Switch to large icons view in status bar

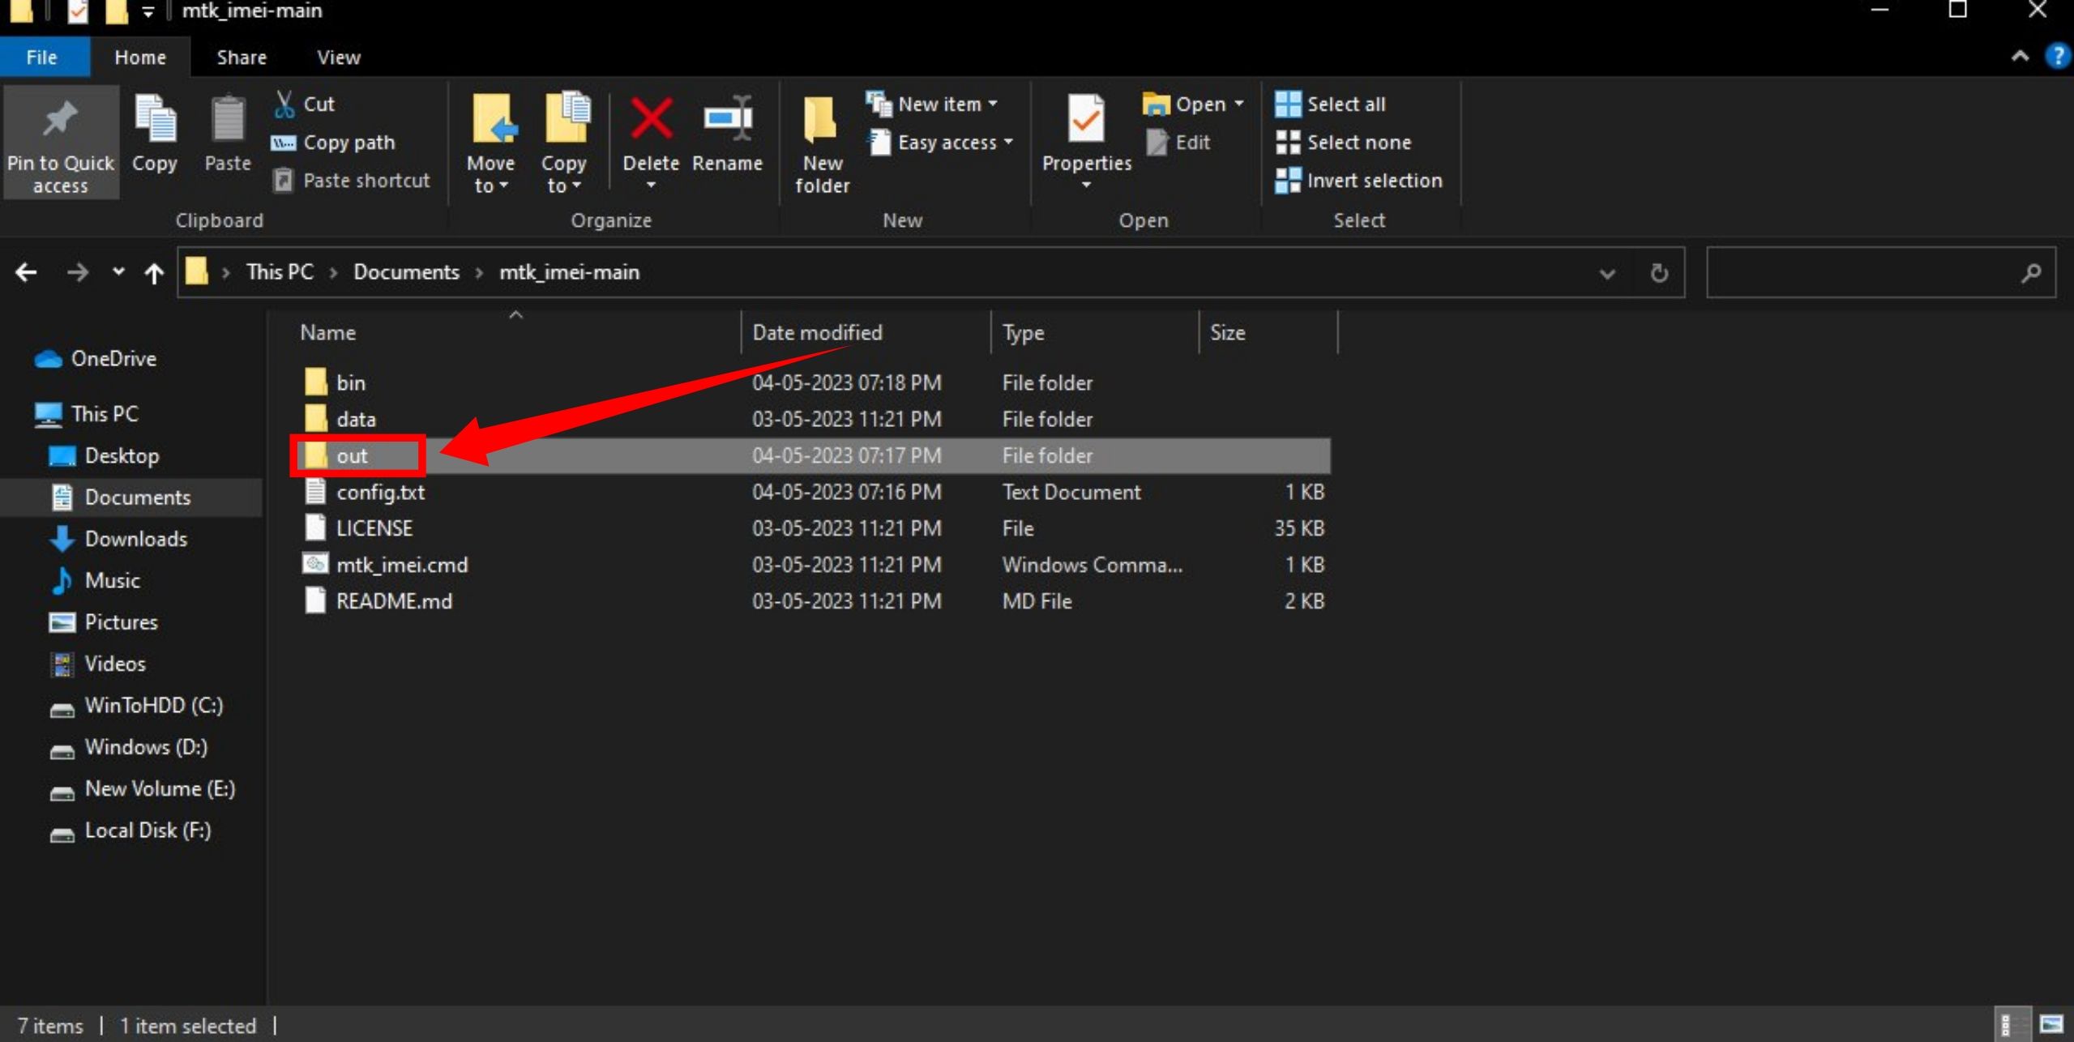[2051, 1024]
